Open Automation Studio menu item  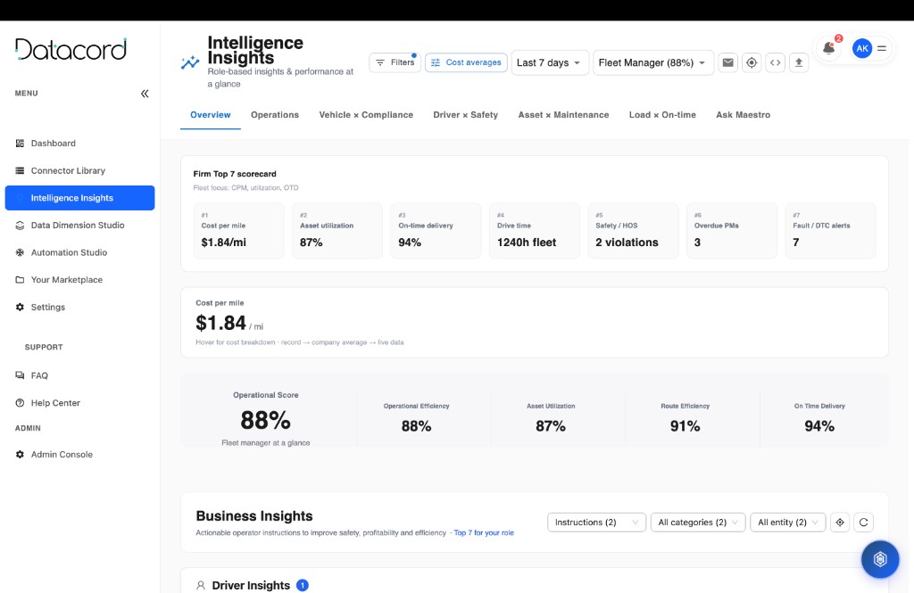(69, 253)
